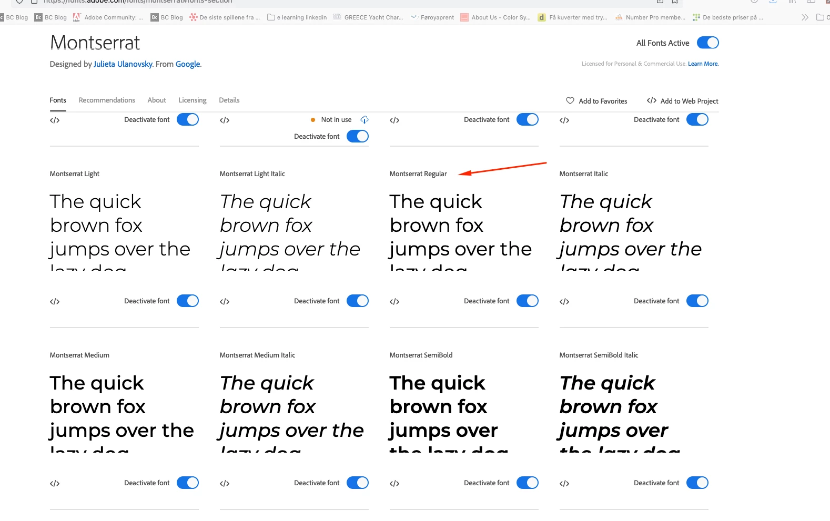Open embed code for Montserrat SemiBold Italic

pyautogui.click(x=564, y=484)
